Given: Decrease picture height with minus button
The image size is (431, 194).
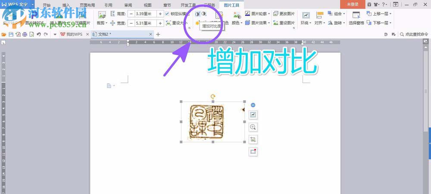Looking at the screenshot, I should point(131,14).
